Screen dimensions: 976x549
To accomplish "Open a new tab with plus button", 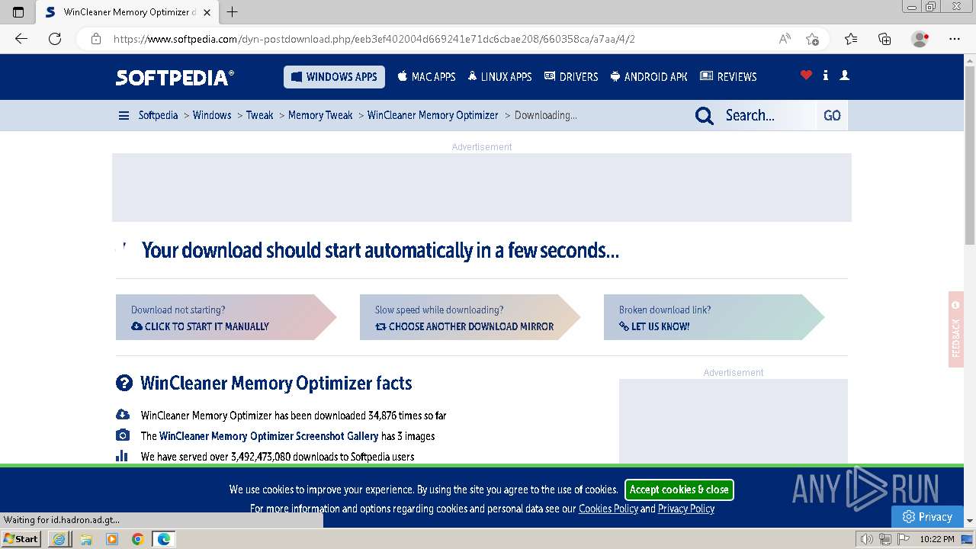I will 233,12.
